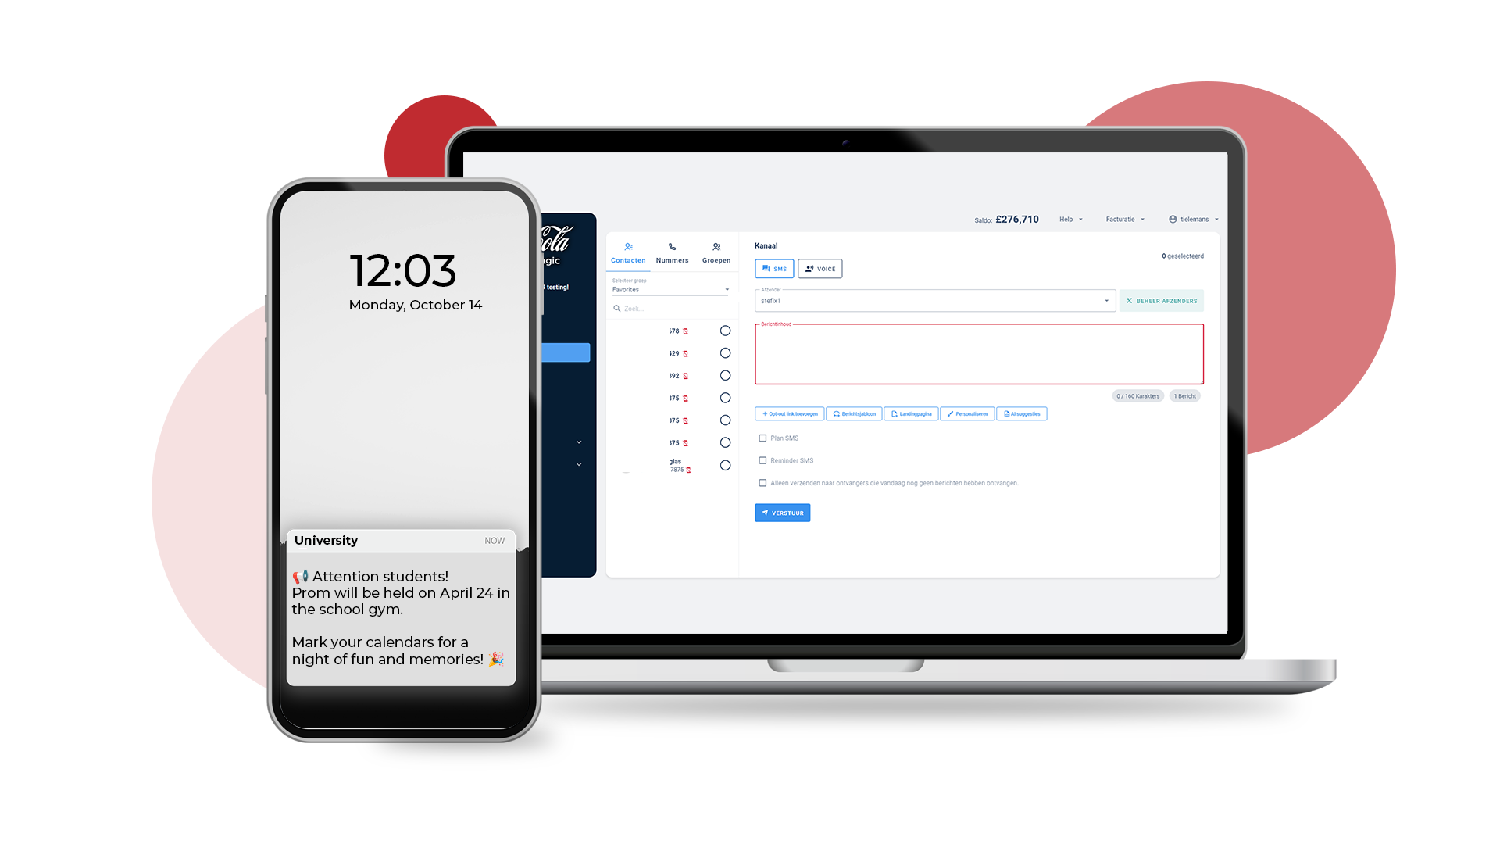Open the Help menu
The image size is (1500, 844).
coord(1070,219)
